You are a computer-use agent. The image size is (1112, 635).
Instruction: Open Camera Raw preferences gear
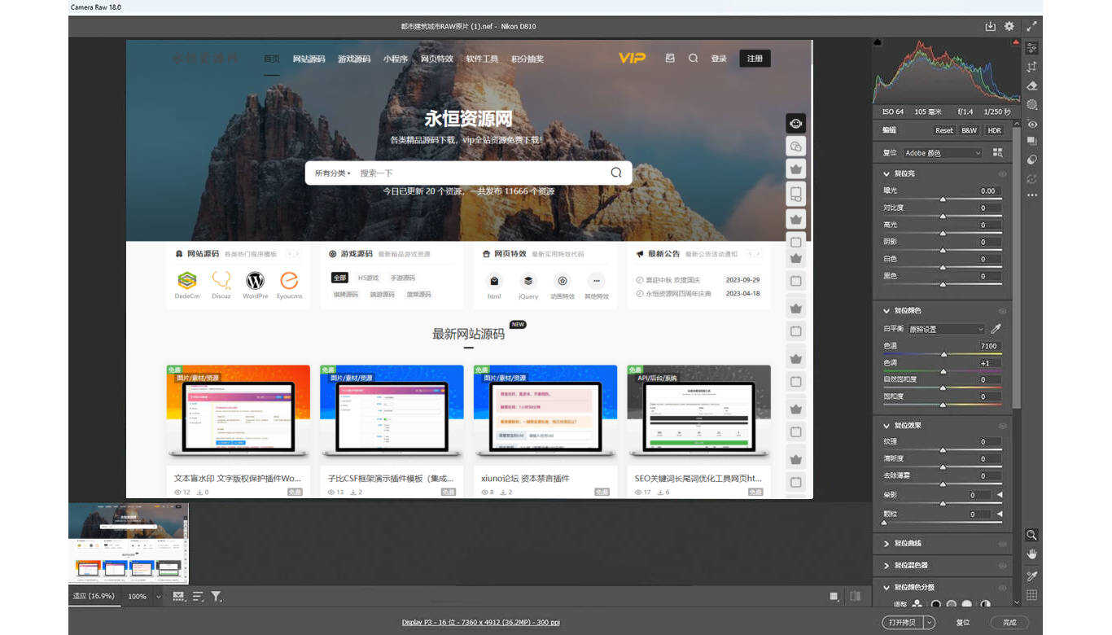tap(1009, 26)
